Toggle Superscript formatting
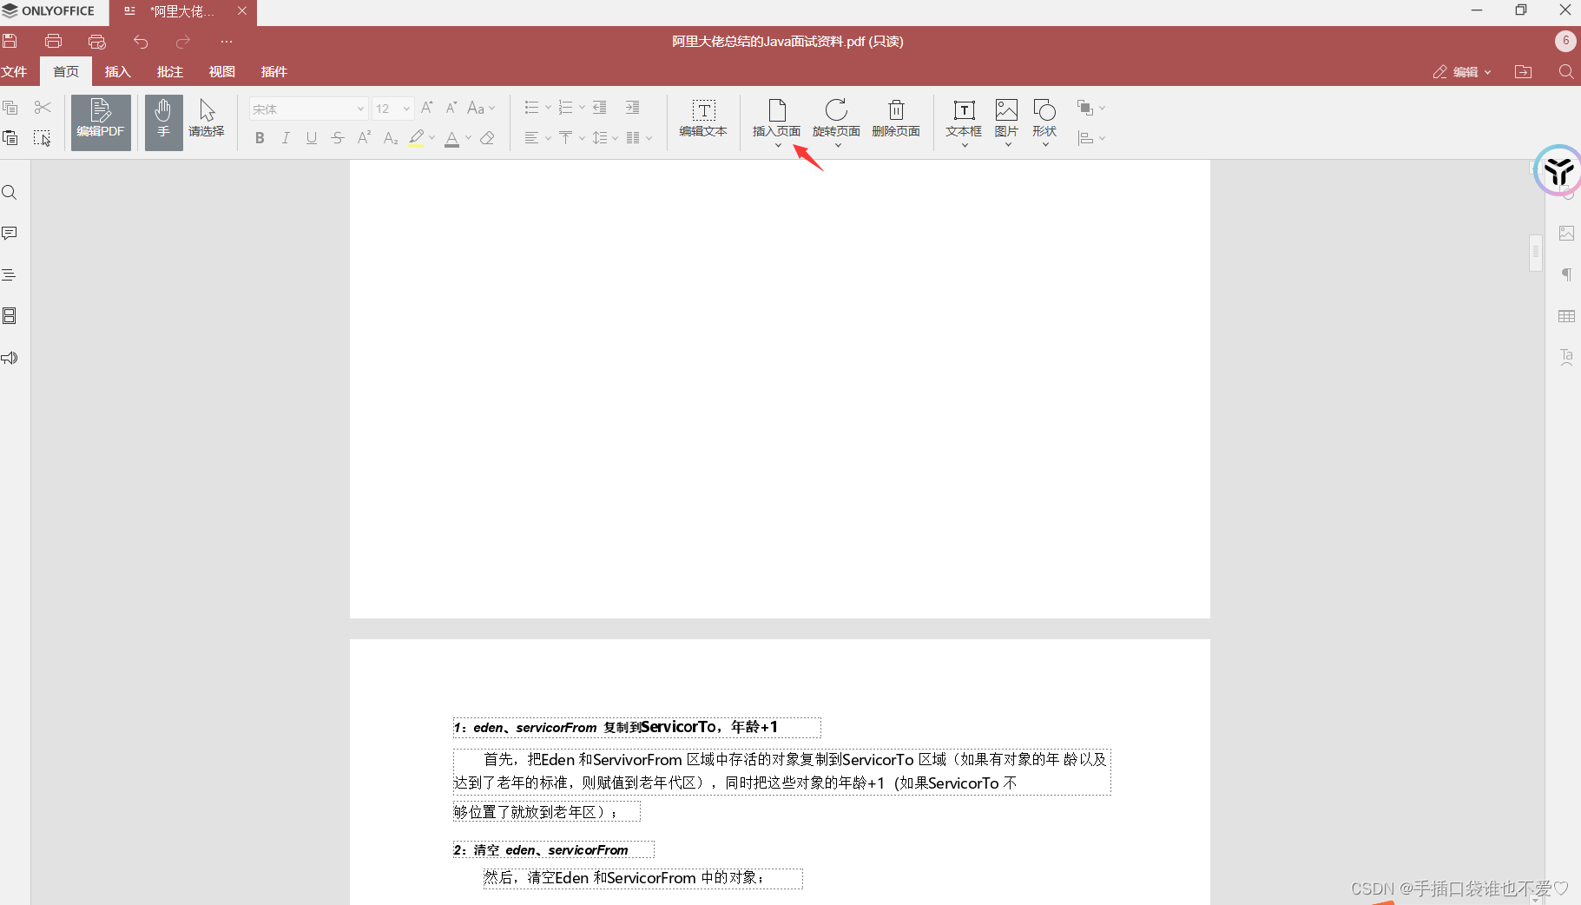 click(365, 137)
